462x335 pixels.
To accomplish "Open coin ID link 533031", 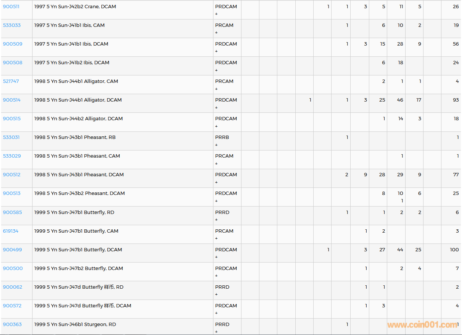I will [x=11, y=137].
